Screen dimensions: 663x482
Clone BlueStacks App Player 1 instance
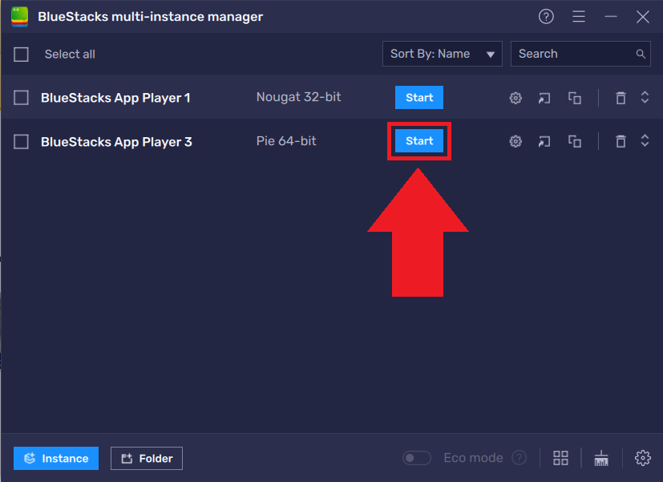click(x=574, y=97)
